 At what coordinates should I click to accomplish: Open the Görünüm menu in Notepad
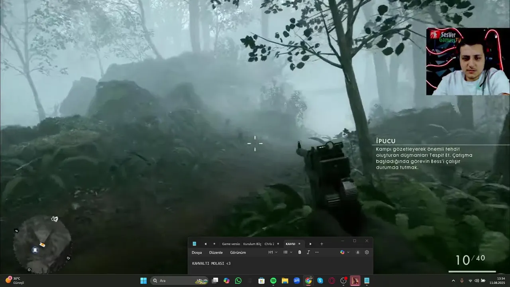[238, 252]
